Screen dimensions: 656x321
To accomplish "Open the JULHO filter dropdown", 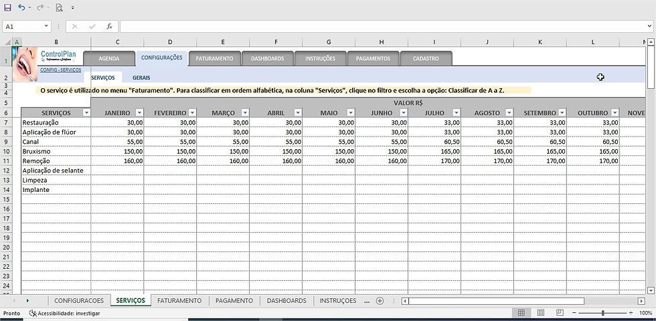I will [456, 113].
